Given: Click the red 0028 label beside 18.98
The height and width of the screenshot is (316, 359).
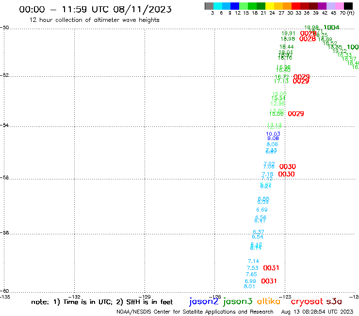Looking at the screenshot, I should [308, 39].
